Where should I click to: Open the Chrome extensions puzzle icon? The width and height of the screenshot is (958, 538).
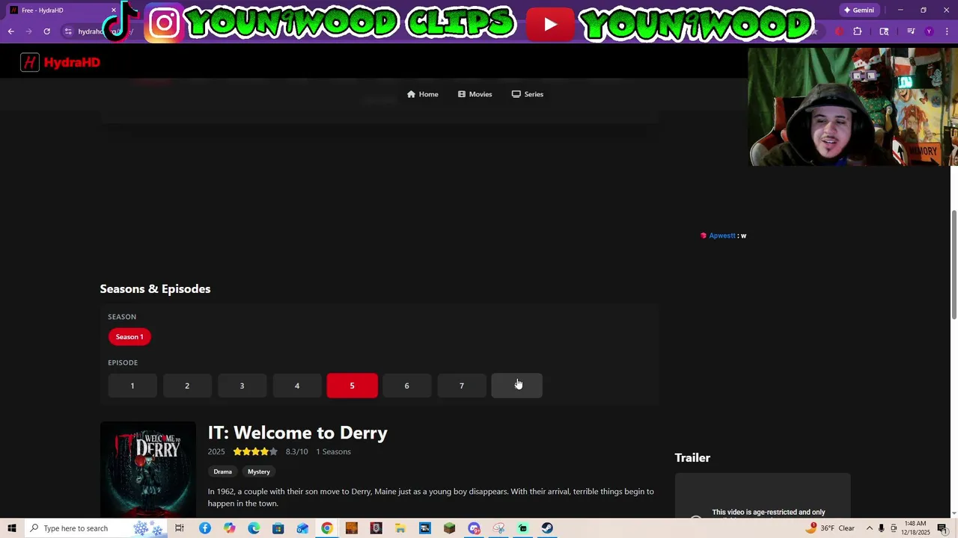click(858, 31)
